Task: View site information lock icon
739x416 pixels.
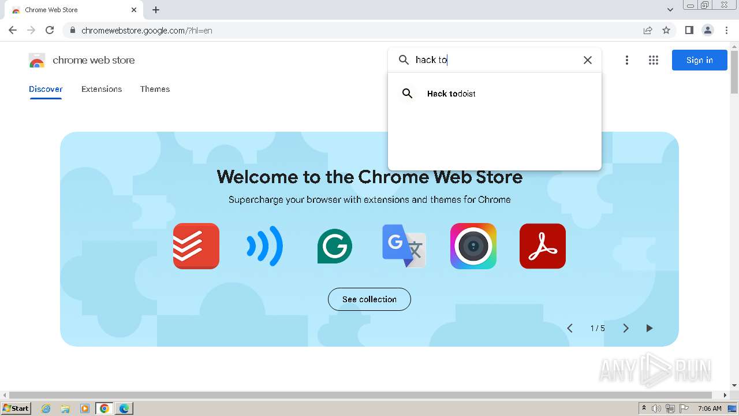Action: (72, 30)
